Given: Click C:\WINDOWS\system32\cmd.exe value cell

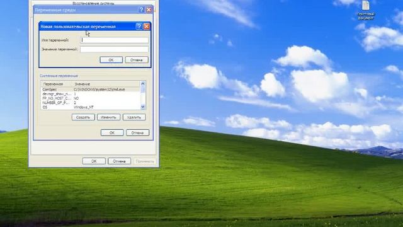Looking at the screenshot, I should (99, 90).
